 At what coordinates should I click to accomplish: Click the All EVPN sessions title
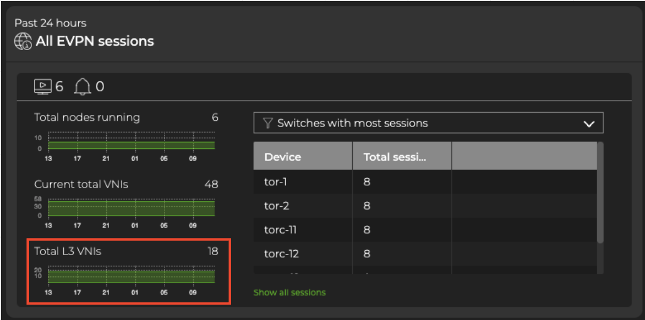[x=95, y=41]
